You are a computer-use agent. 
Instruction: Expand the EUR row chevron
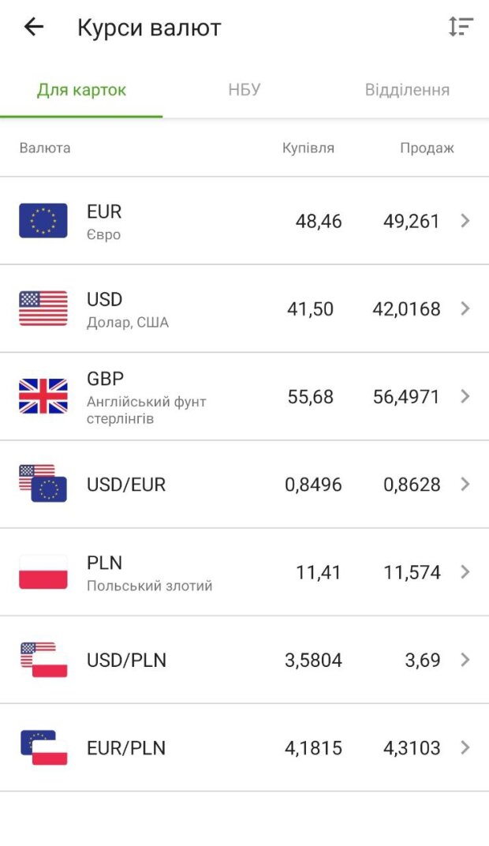[465, 221]
